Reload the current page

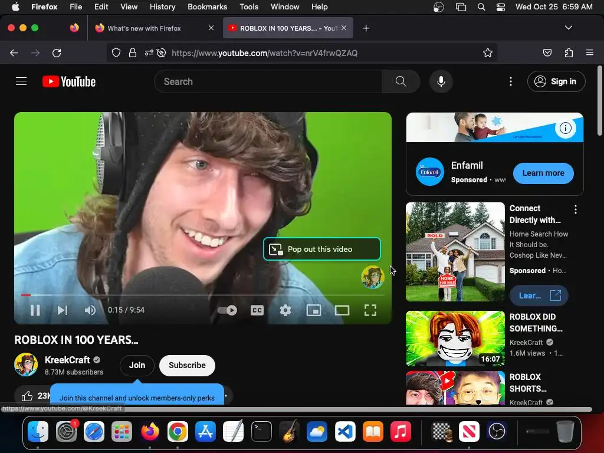57,52
